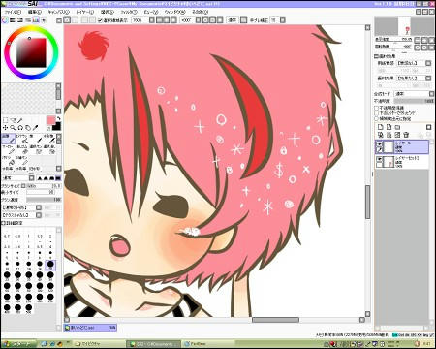
Task: Click the navigator preview thumbnail
Action: [405, 26]
